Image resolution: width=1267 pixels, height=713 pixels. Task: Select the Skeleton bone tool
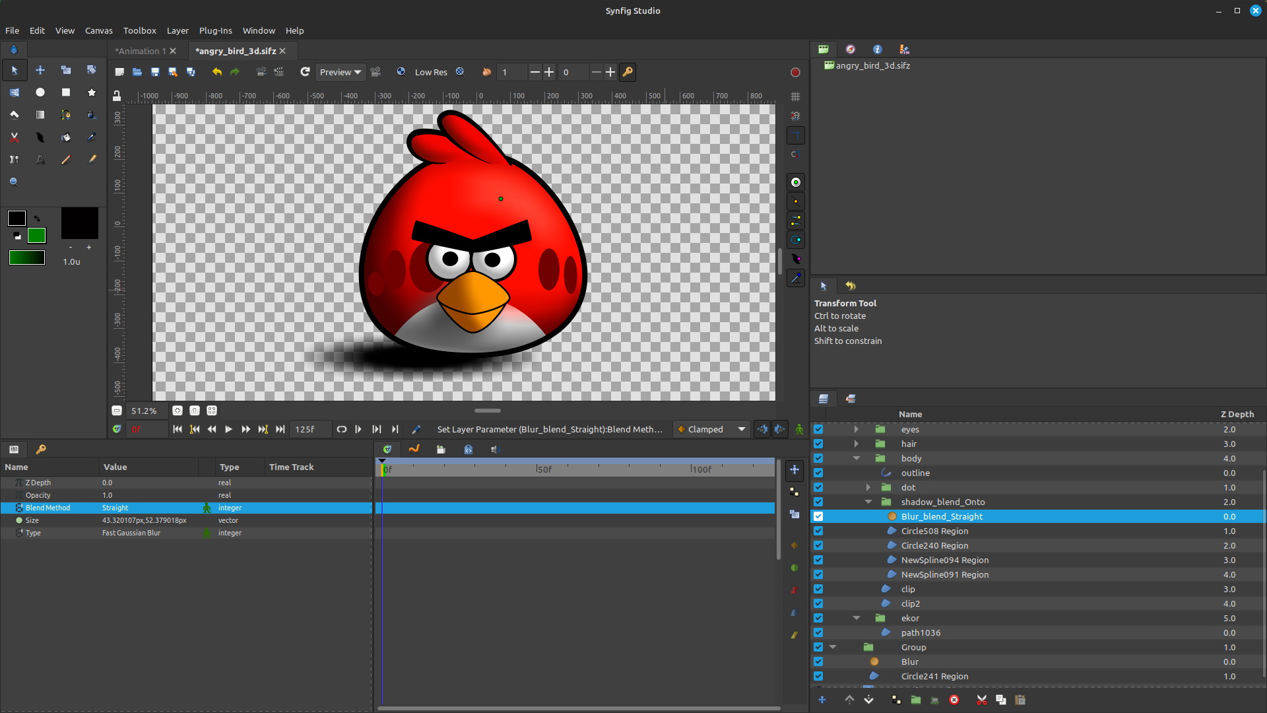tap(15, 160)
